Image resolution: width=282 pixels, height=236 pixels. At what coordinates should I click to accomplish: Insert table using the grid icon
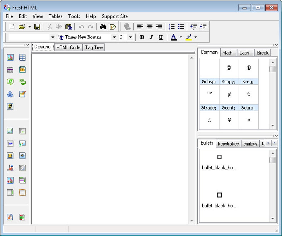[x=22, y=57]
